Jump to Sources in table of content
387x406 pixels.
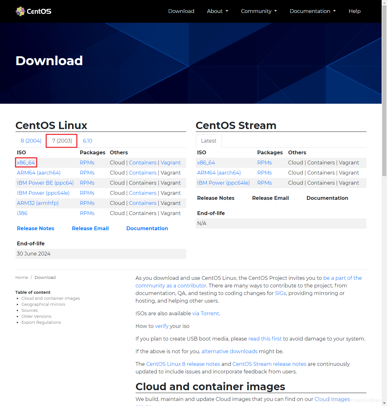click(x=29, y=310)
